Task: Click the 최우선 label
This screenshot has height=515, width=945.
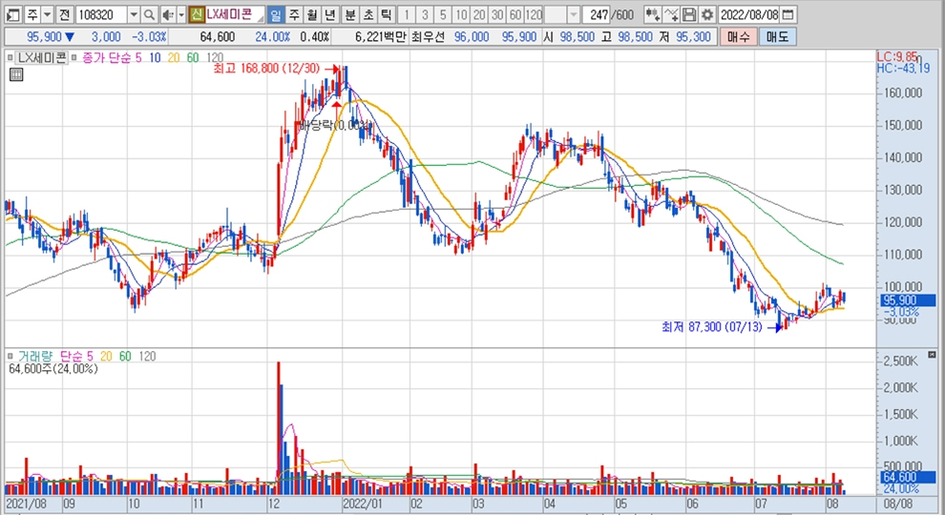Action: [428, 37]
